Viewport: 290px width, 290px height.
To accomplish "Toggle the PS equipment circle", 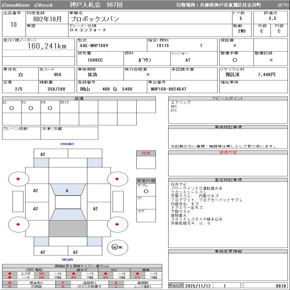I will [x=31, y=108].
